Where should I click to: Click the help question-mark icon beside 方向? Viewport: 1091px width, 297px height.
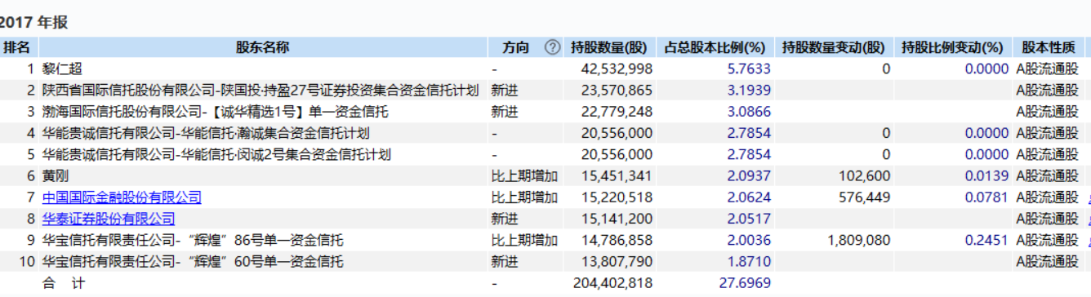552,47
